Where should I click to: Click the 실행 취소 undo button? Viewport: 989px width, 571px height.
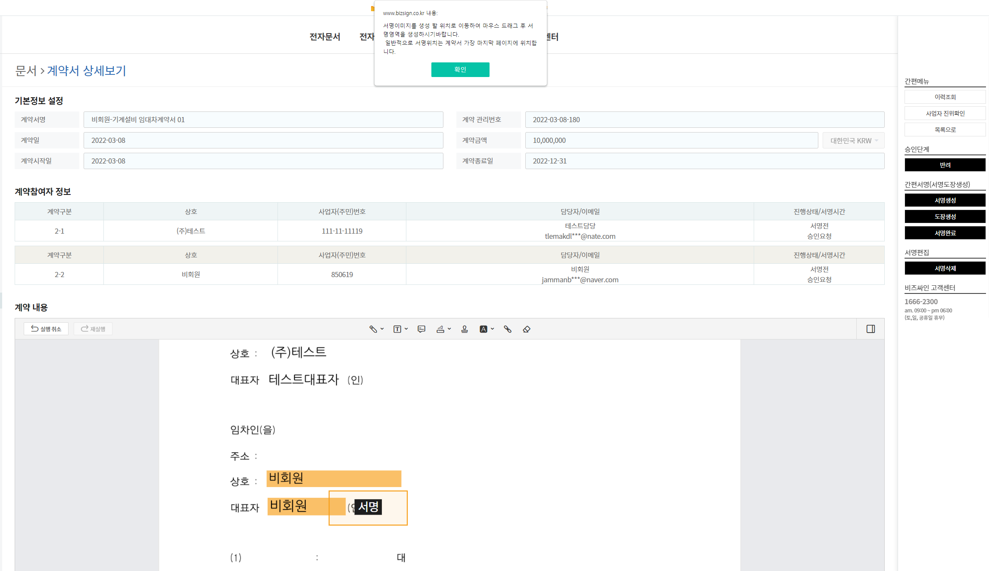click(x=46, y=329)
